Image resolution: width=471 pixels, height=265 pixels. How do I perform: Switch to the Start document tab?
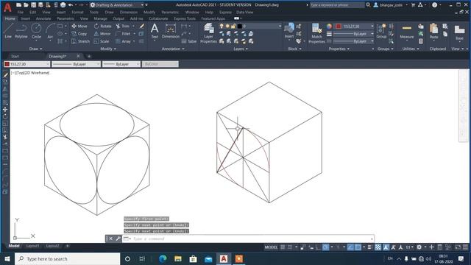coord(15,56)
